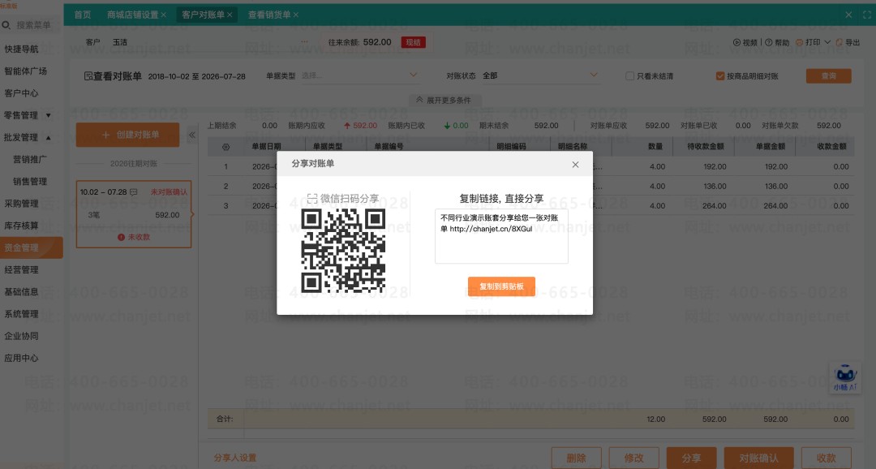Image resolution: width=876 pixels, height=469 pixels.
Task: Open 企业协同 in the sidebar
Action: tap(21, 336)
